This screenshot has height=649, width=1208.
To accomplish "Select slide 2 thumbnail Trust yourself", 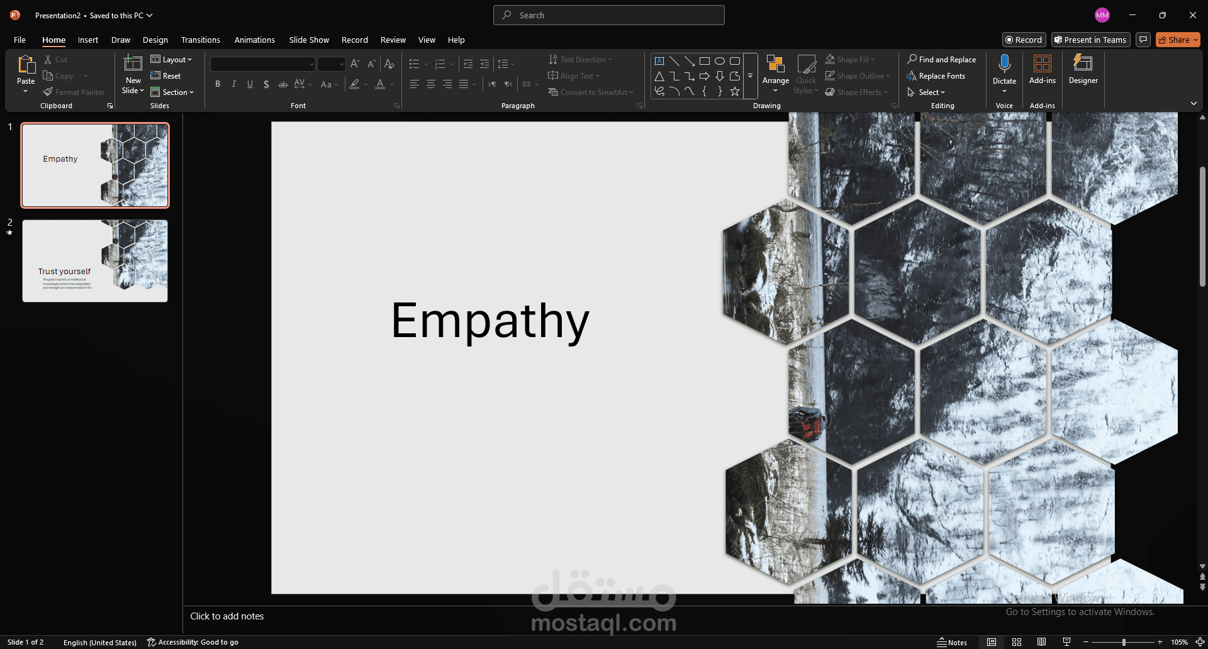I will point(95,260).
